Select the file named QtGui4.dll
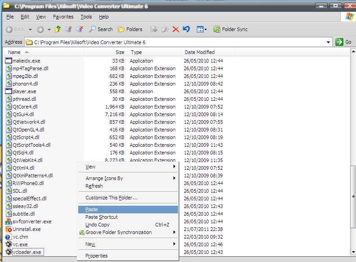The height and width of the screenshot is (262, 356). pyautogui.click(x=23, y=114)
